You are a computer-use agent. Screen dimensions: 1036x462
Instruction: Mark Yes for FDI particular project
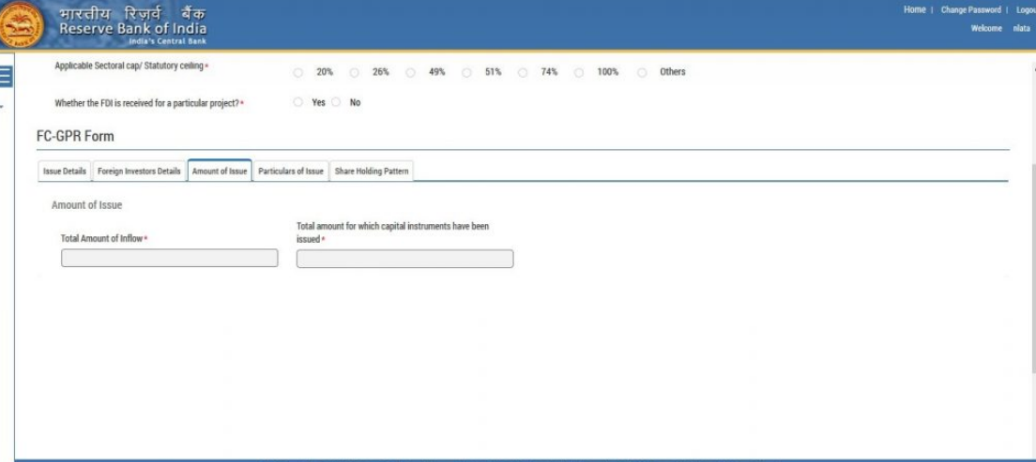[298, 102]
